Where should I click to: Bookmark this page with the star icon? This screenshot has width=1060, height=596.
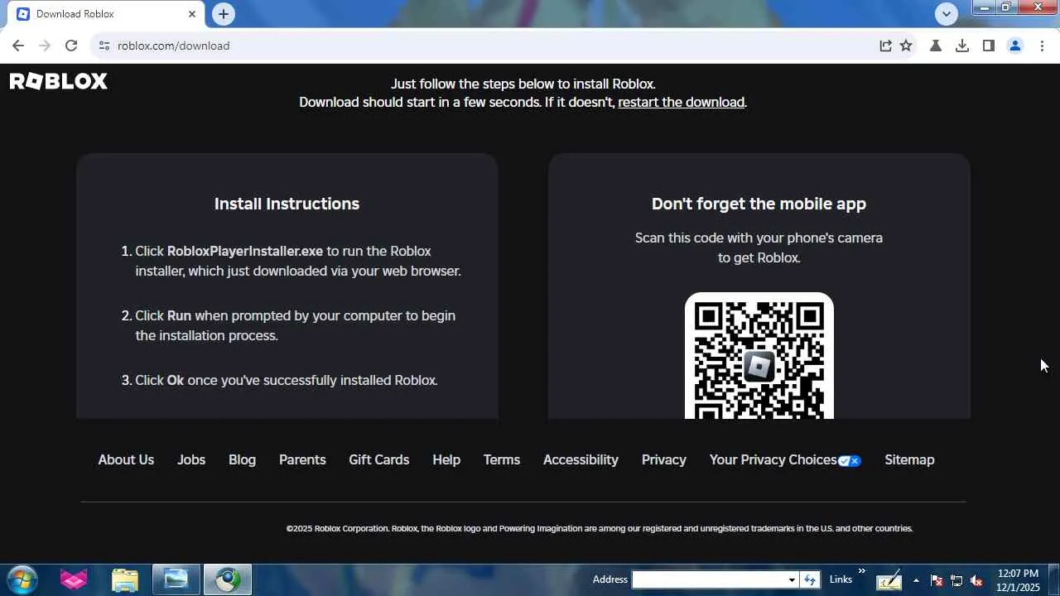point(906,46)
